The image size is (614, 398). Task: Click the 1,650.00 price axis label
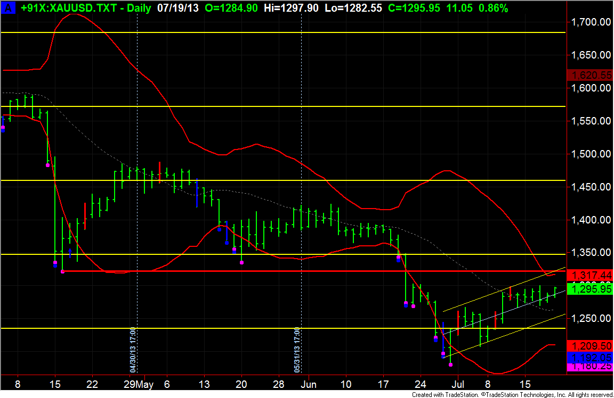(591, 55)
